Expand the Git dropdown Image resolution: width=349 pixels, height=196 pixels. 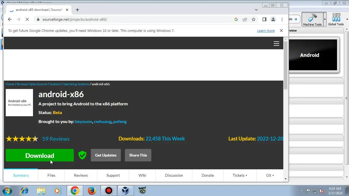click(x=270, y=175)
